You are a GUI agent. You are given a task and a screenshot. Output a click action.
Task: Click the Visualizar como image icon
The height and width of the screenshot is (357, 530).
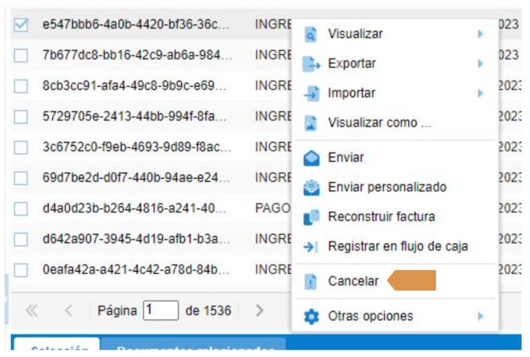[311, 123]
